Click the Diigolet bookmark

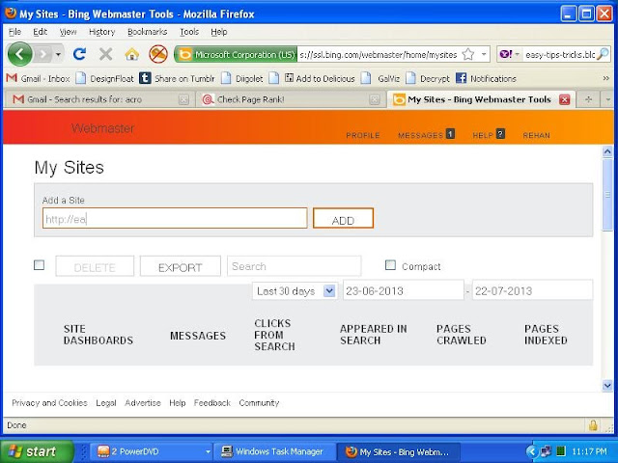[242, 79]
